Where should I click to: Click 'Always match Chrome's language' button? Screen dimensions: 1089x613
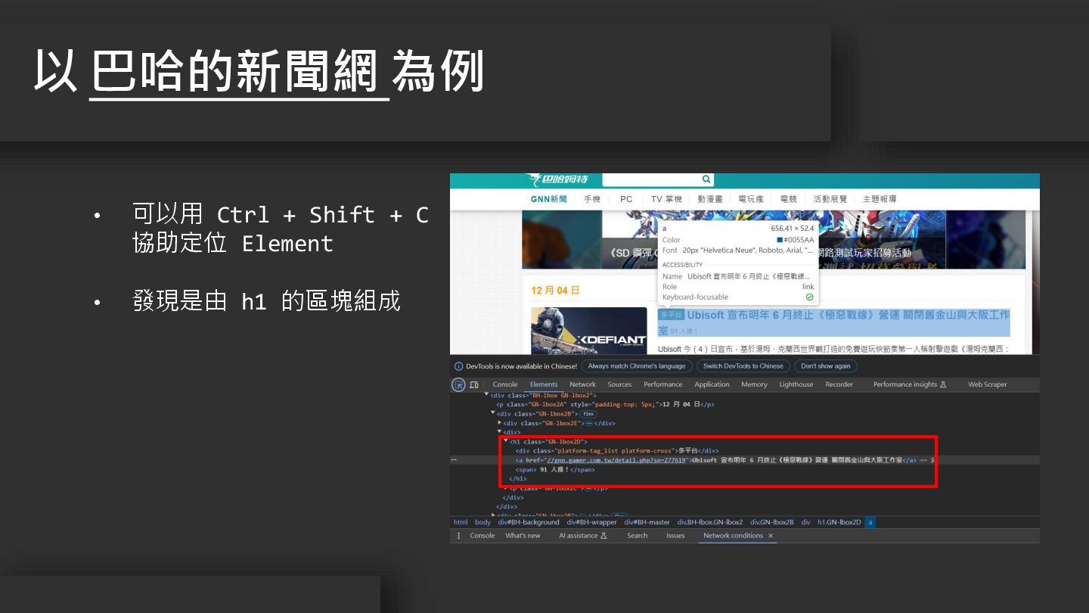click(637, 366)
